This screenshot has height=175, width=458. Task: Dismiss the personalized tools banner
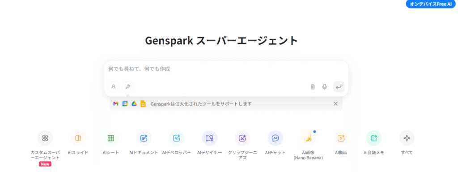point(335,104)
